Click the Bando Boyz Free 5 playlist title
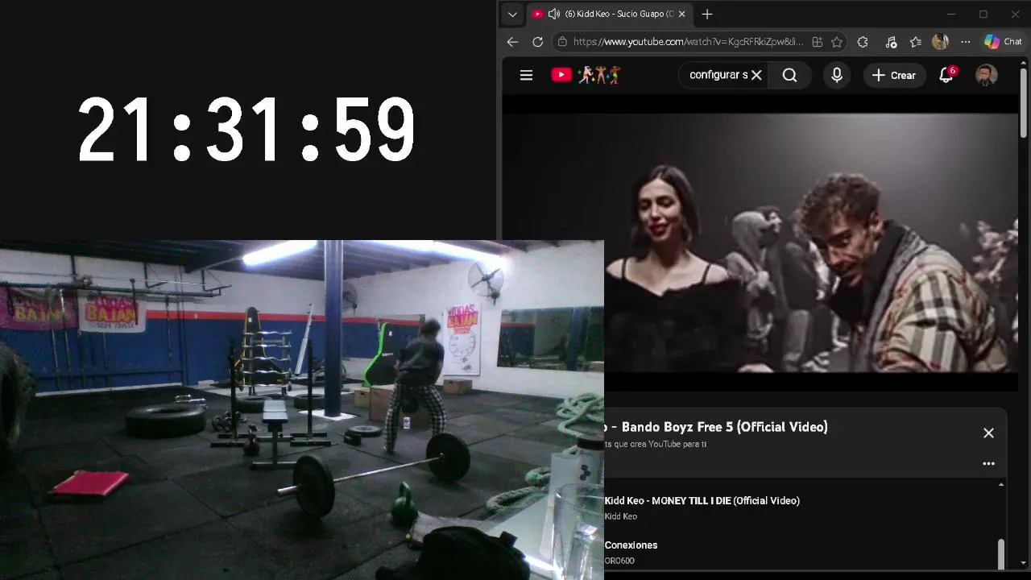The image size is (1031, 580). 716,427
